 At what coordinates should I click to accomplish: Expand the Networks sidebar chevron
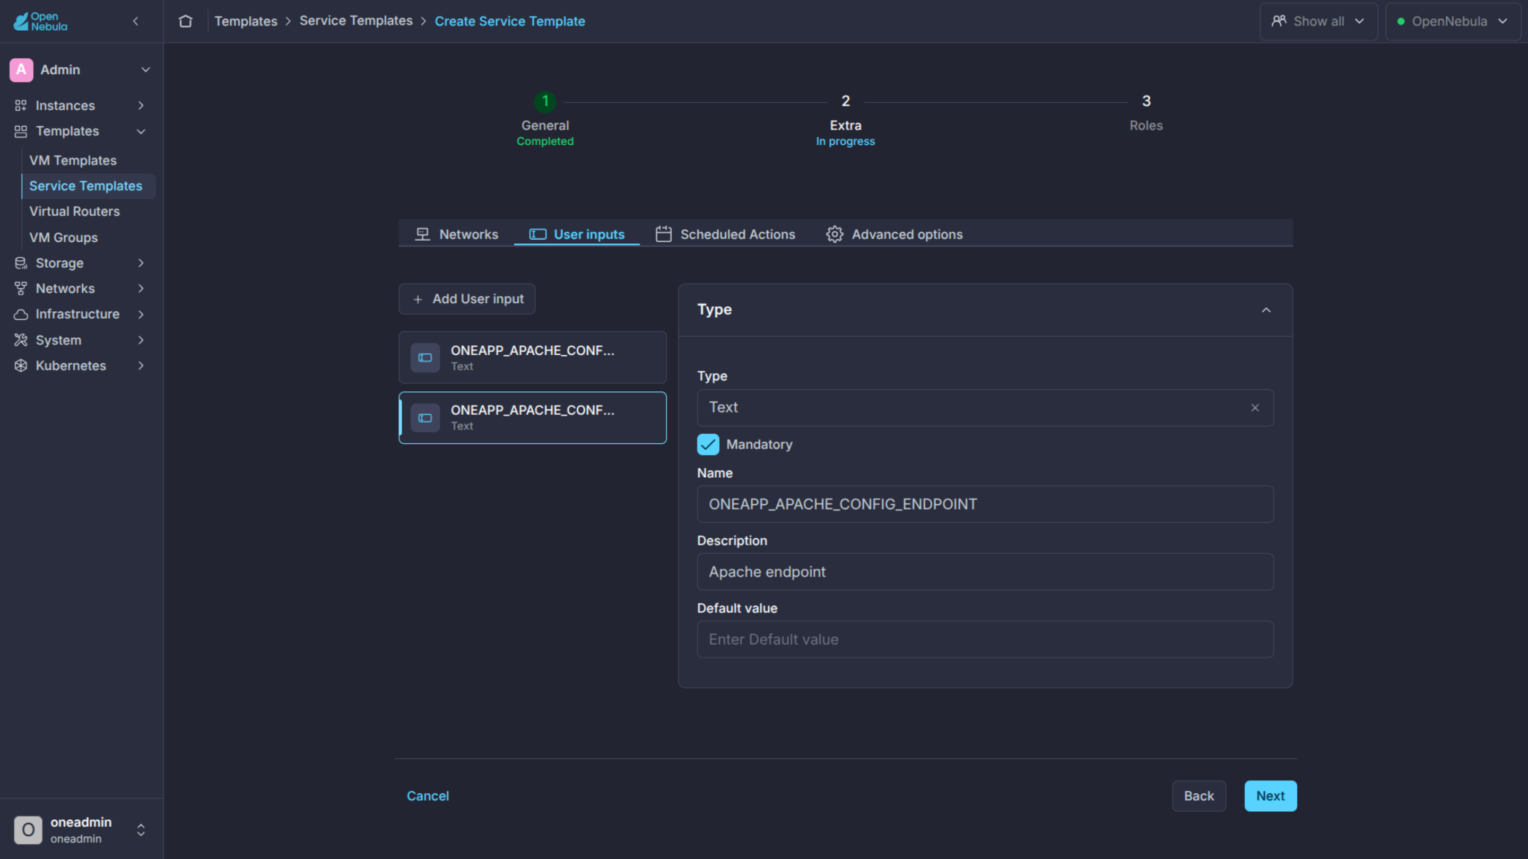(141, 288)
